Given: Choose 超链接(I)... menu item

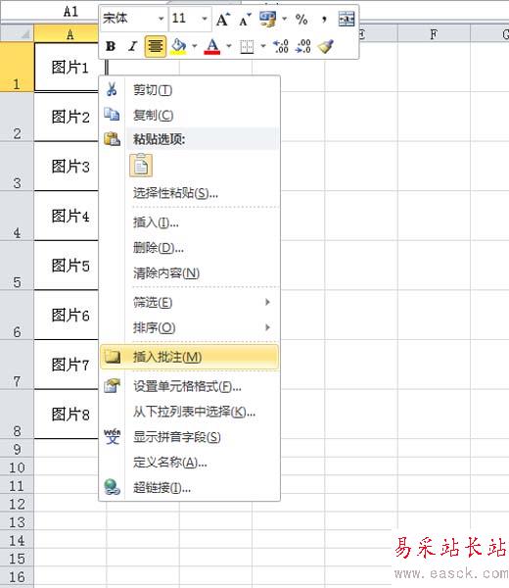Looking at the screenshot, I should [190, 487].
